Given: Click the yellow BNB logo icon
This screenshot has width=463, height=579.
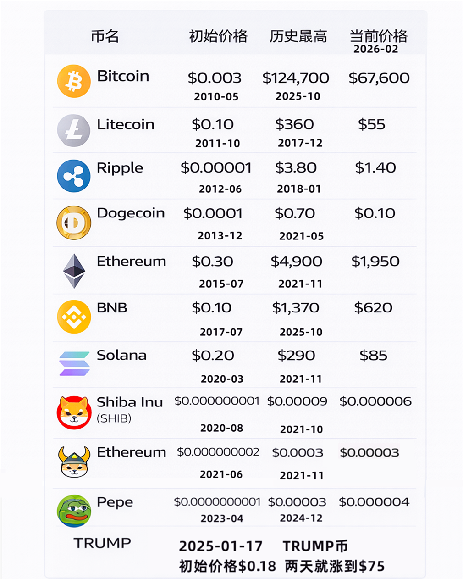Looking at the screenshot, I should pyautogui.click(x=74, y=317).
